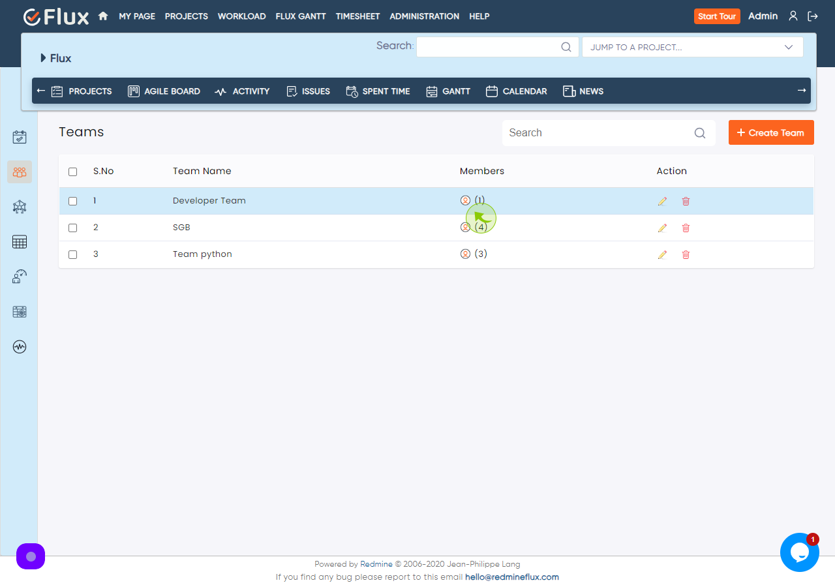Switch to Gantt tab in project bar
This screenshot has width=835, height=585.
coord(448,91)
